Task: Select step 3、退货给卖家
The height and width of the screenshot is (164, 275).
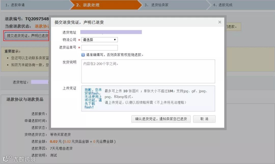Action: pos(156,5)
